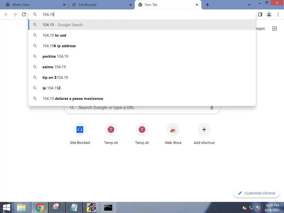Choose the '104.196 ip address' suggestion

(x=142, y=46)
